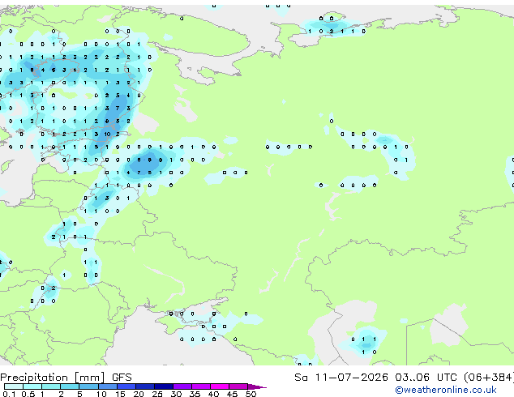This screenshot has height=397, width=514.
Task: Click the legend color swatch between 10 and 15
Action: pyautogui.click(x=108, y=386)
